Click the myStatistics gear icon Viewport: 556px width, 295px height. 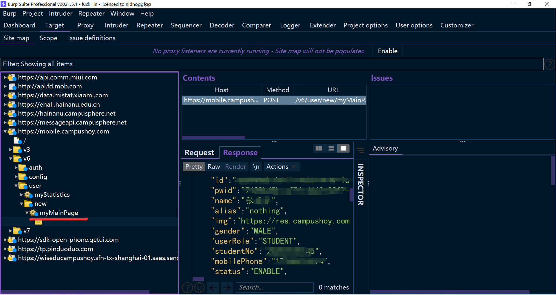pos(28,195)
